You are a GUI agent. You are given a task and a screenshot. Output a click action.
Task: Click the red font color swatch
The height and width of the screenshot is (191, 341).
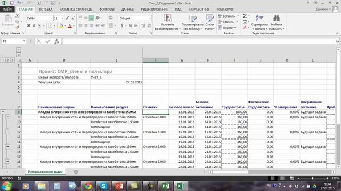tap(70, 26)
